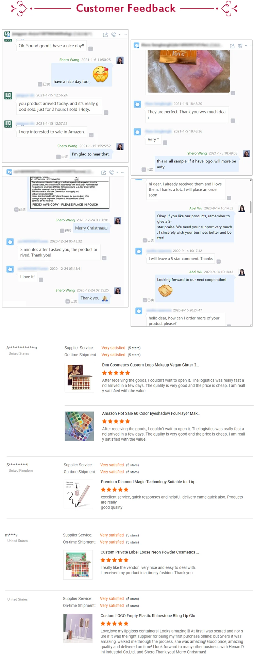Open call dropdown arrow in lower-left chat header
This screenshot has height=660, width=255.
(117, 172)
